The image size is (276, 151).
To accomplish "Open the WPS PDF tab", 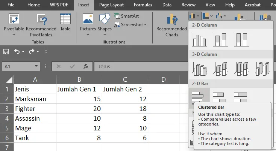I will [59, 5].
